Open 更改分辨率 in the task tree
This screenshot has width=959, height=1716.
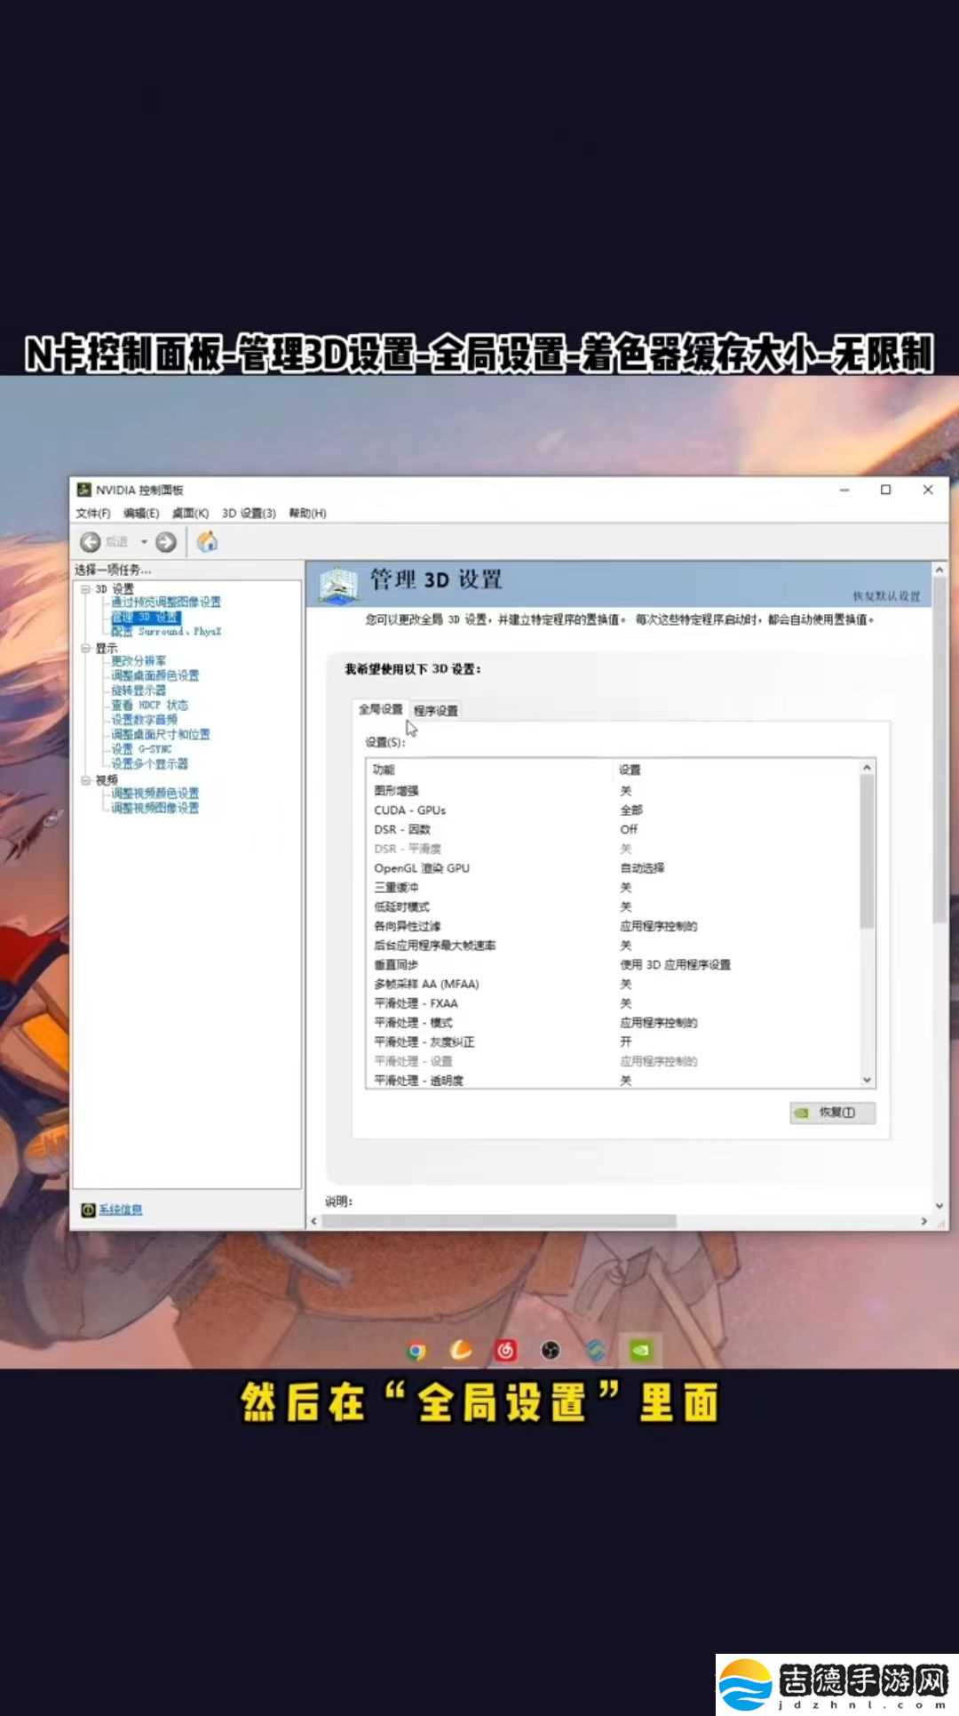[x=139, y=661]
